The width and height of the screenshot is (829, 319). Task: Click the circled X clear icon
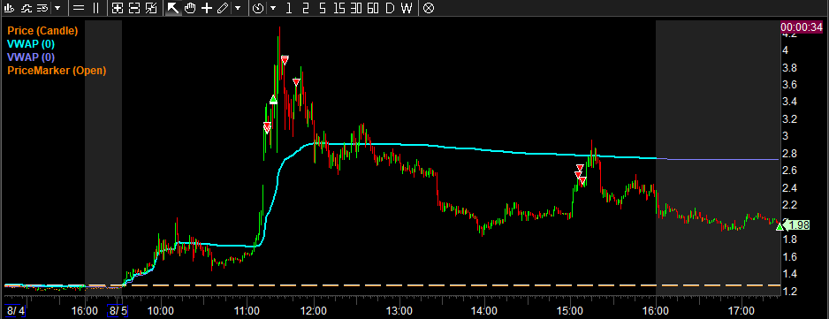click(x=430, y=8)
